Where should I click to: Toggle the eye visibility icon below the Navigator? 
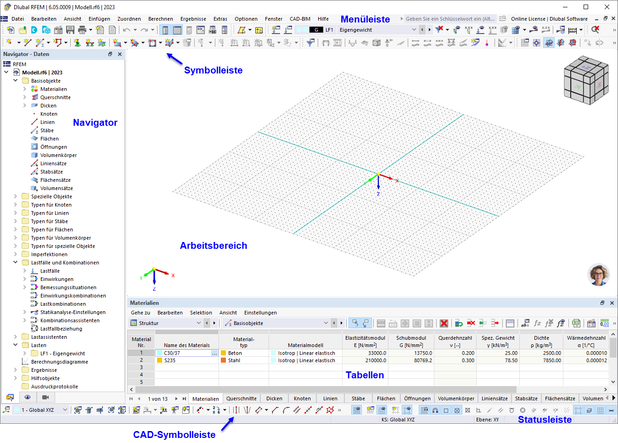pos(28,397)
